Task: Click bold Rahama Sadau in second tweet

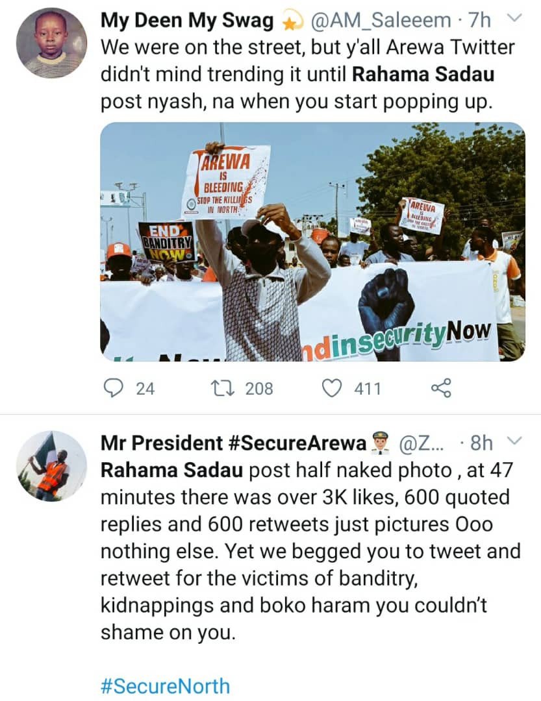Action: [172, 470]
